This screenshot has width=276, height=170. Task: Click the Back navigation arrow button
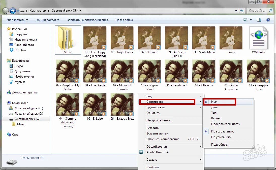6,11
